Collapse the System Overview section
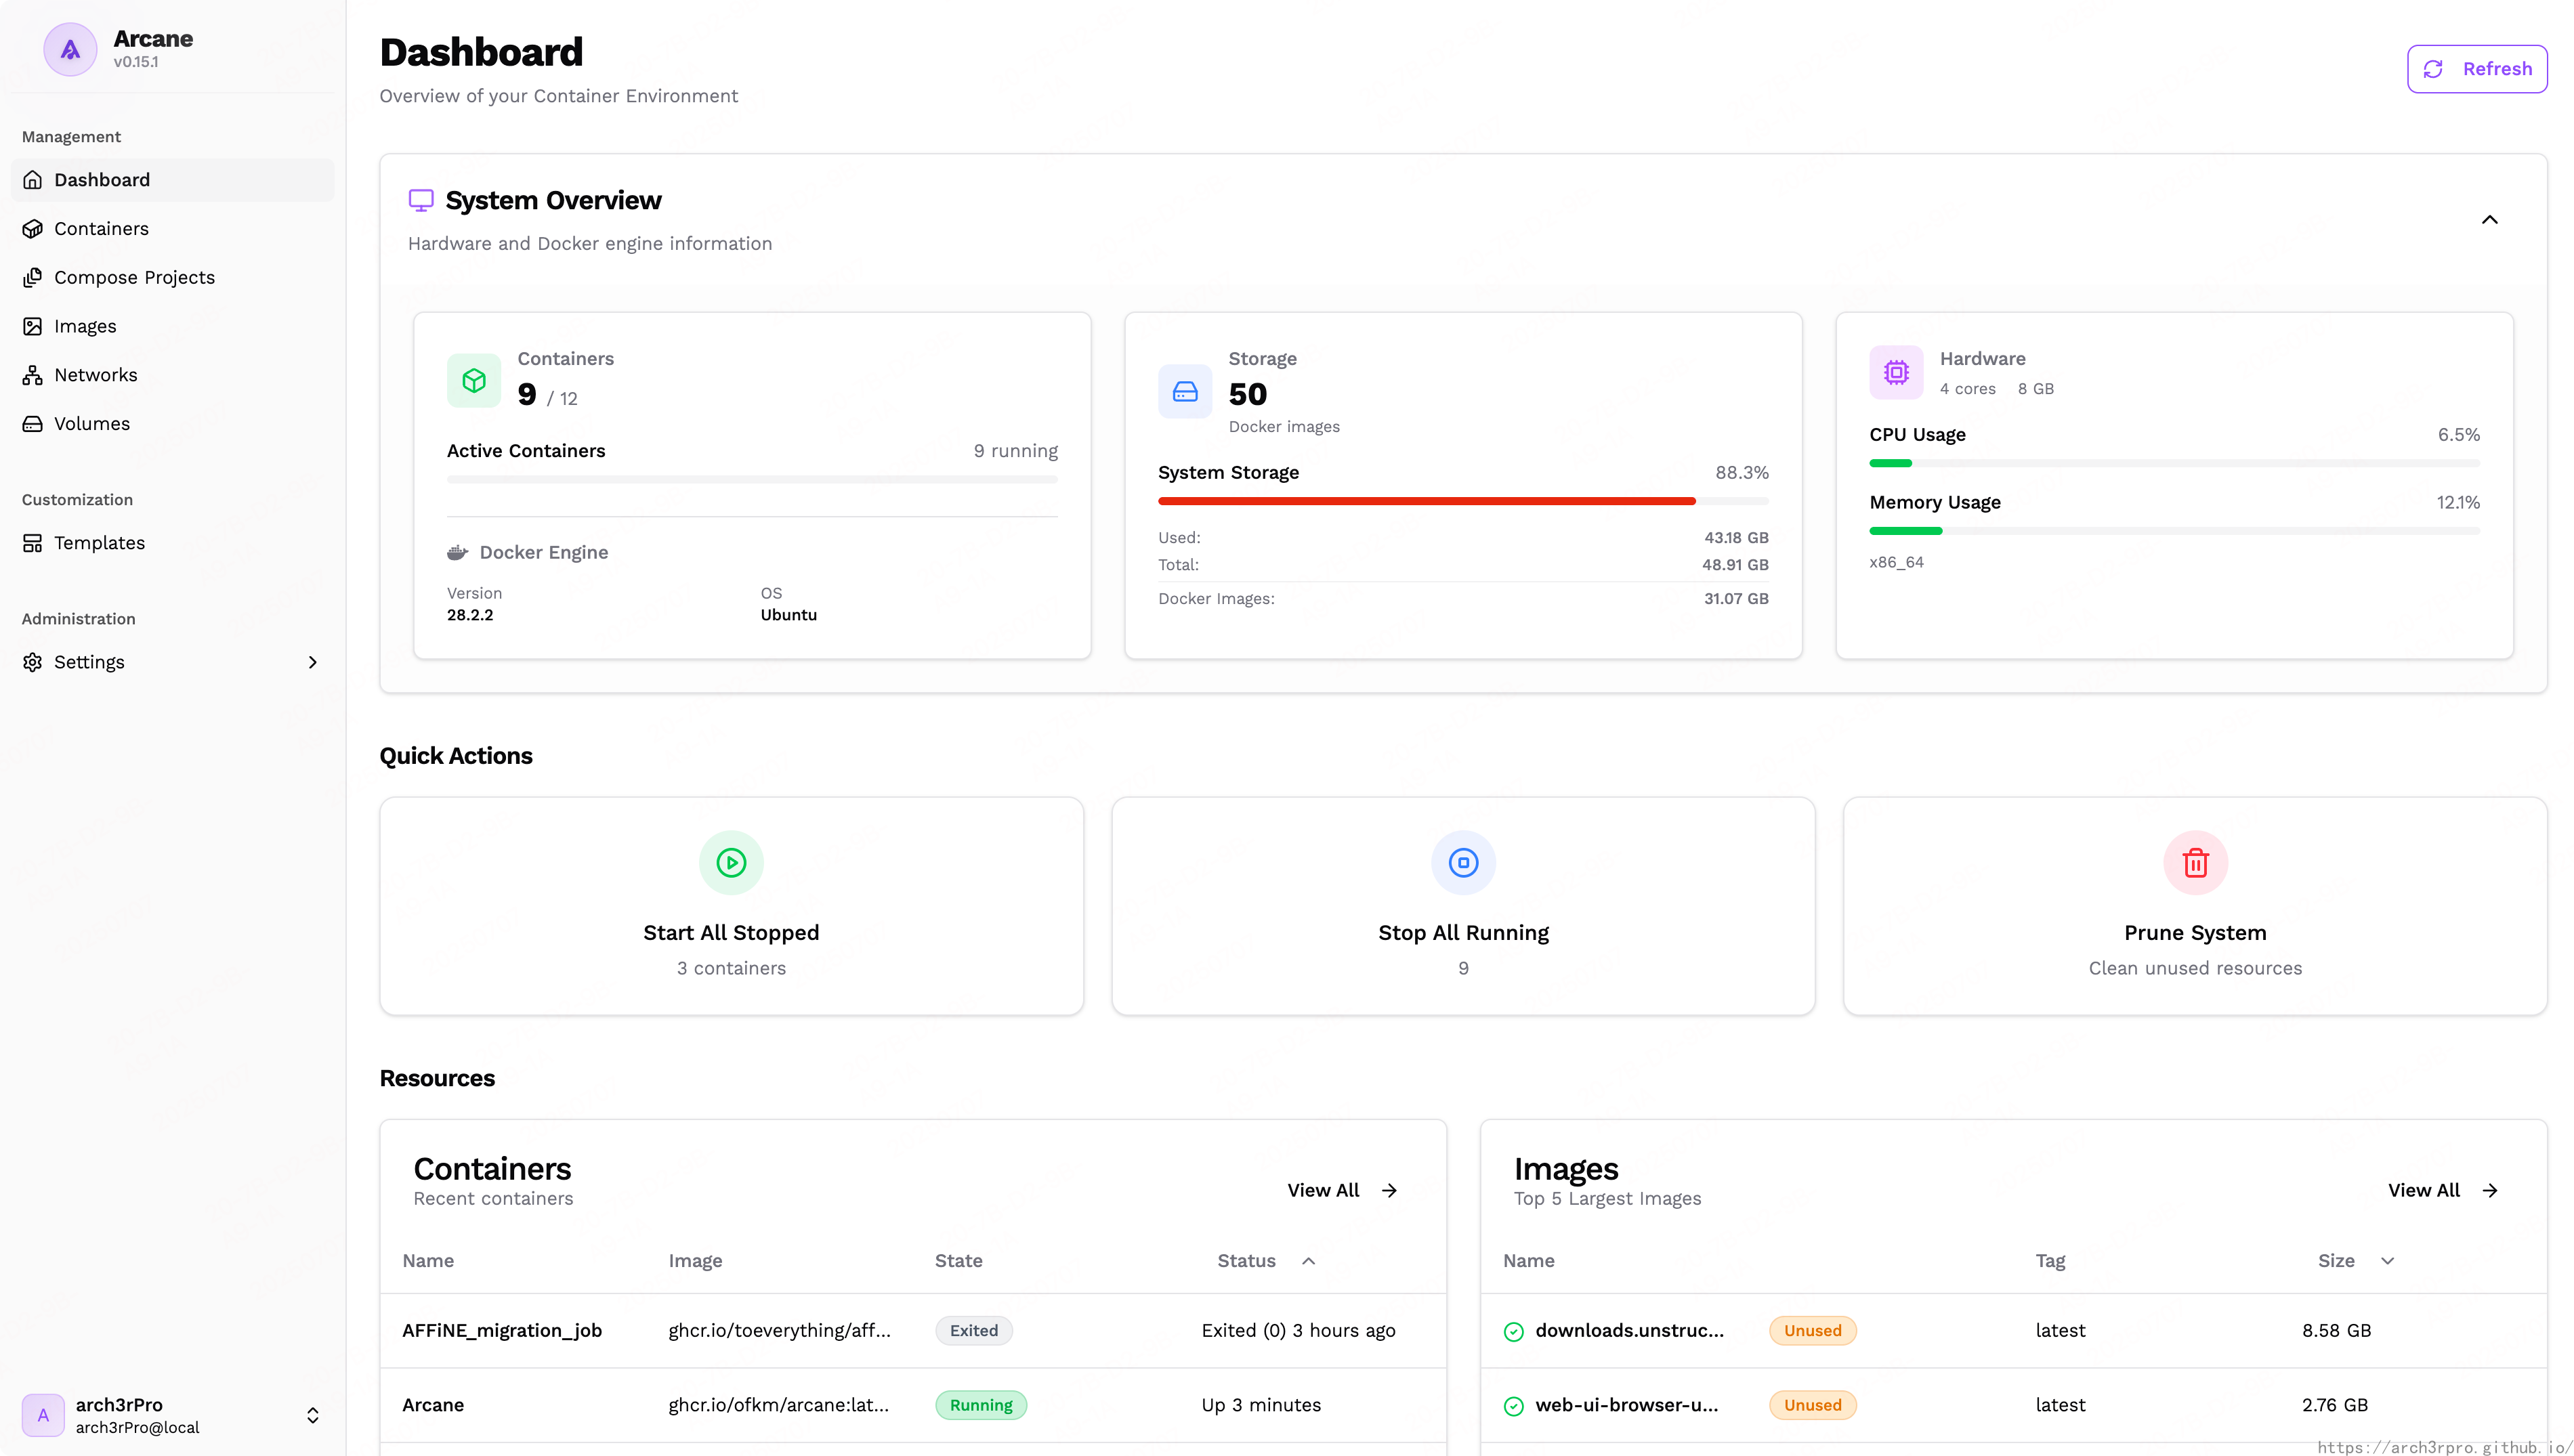Viewport: 2574px width, 1456px height. (x=2489, y=220)
